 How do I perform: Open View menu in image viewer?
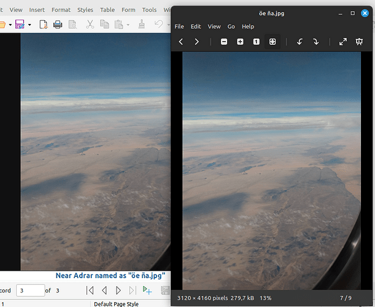coord(214,26)
